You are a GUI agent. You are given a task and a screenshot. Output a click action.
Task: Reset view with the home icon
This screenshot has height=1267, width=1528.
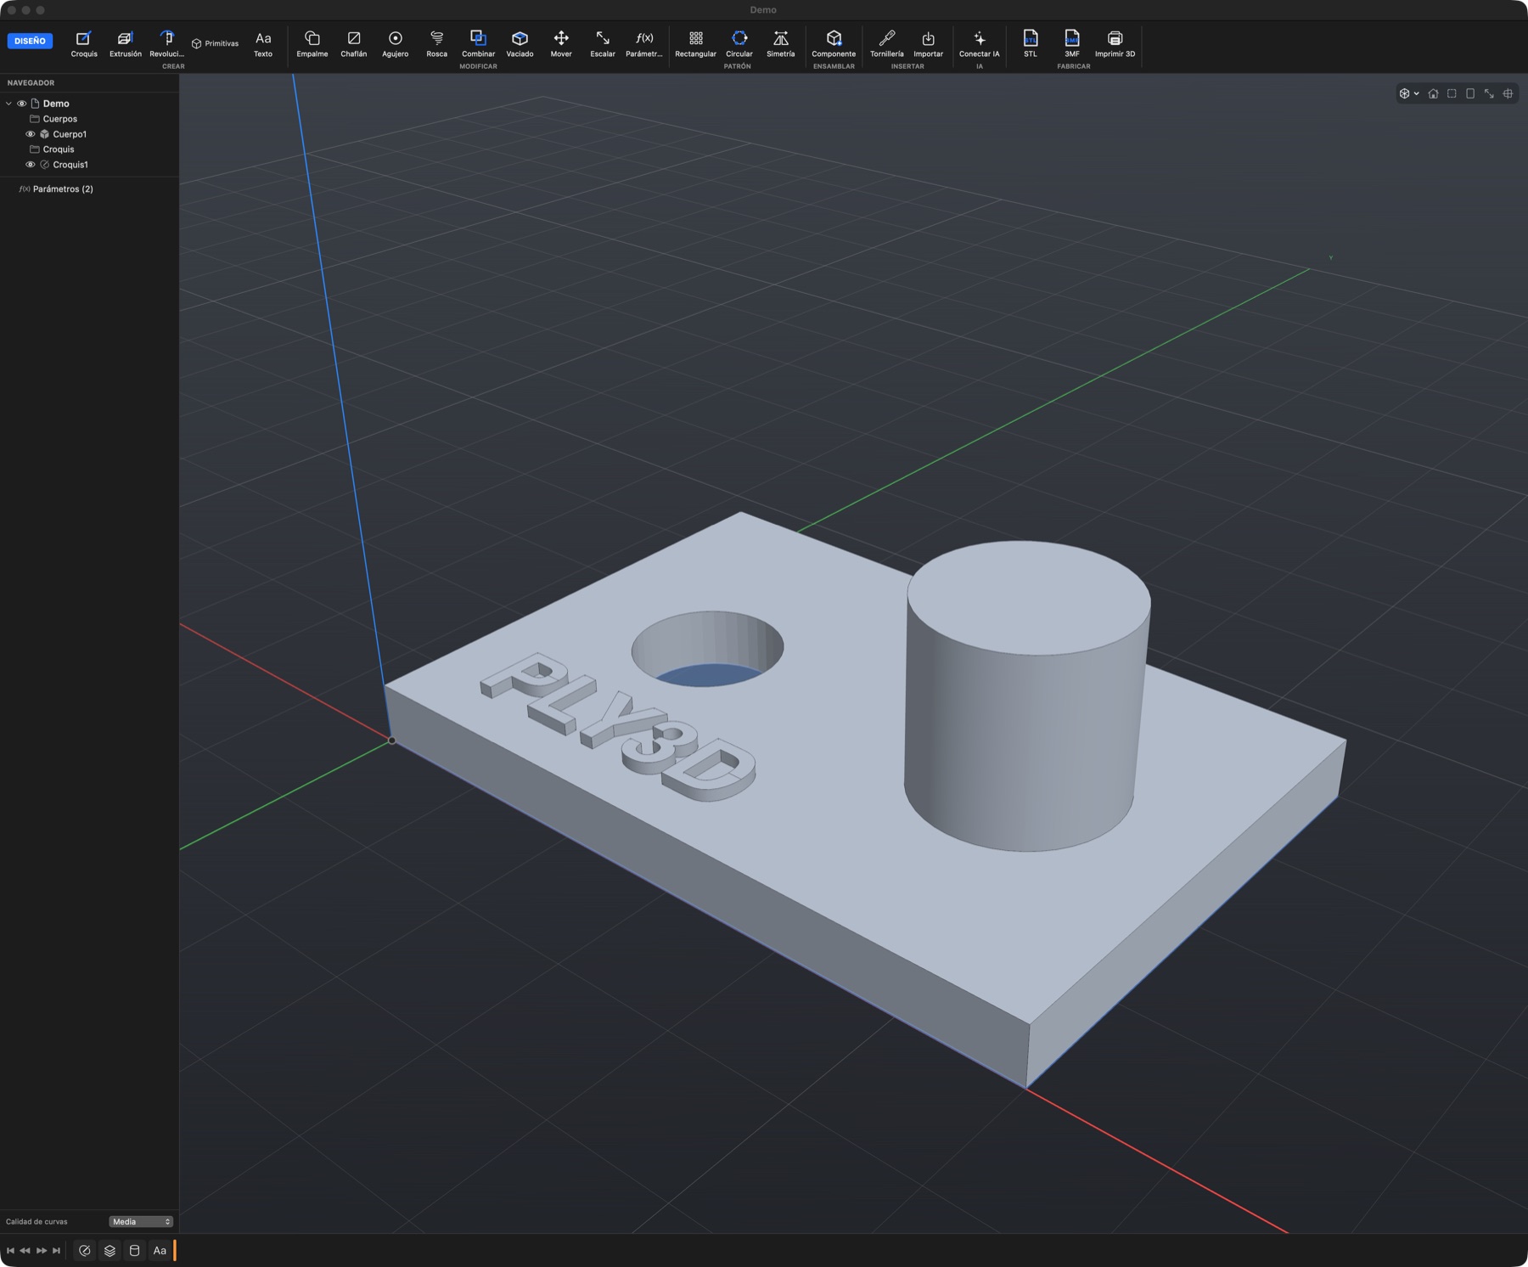pyautogui.click(x=1433, y=93)
